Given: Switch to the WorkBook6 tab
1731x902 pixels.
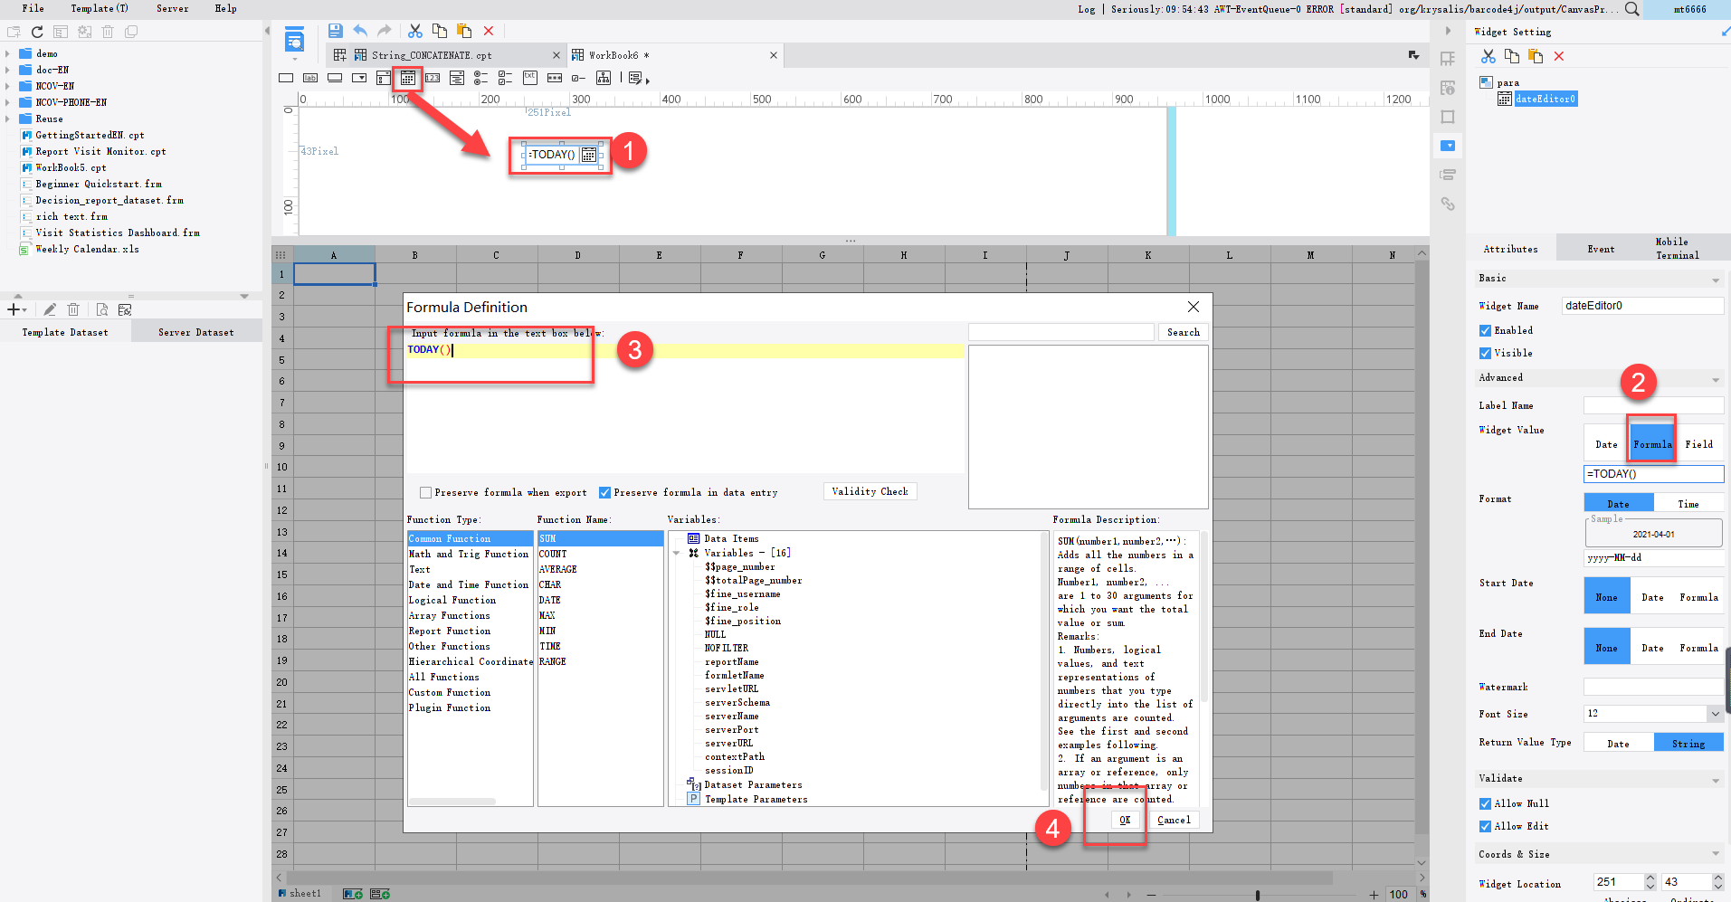Looking at the screenshot, I should coord(618,54).
